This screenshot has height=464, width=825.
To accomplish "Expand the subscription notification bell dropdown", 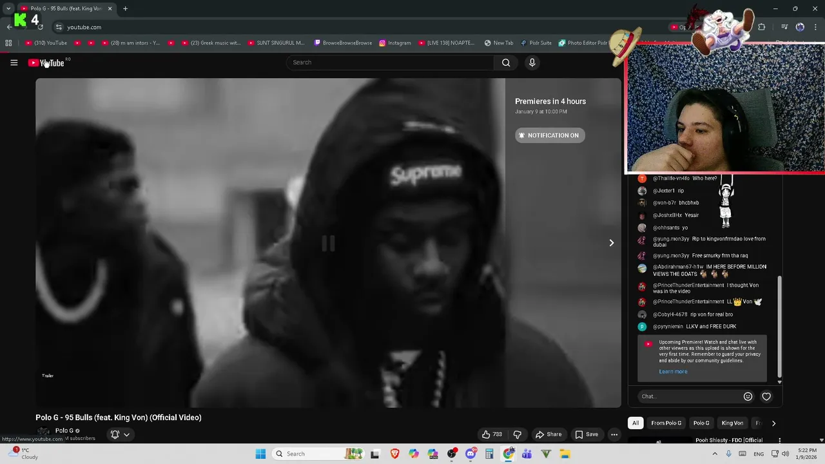I will 120,434.
